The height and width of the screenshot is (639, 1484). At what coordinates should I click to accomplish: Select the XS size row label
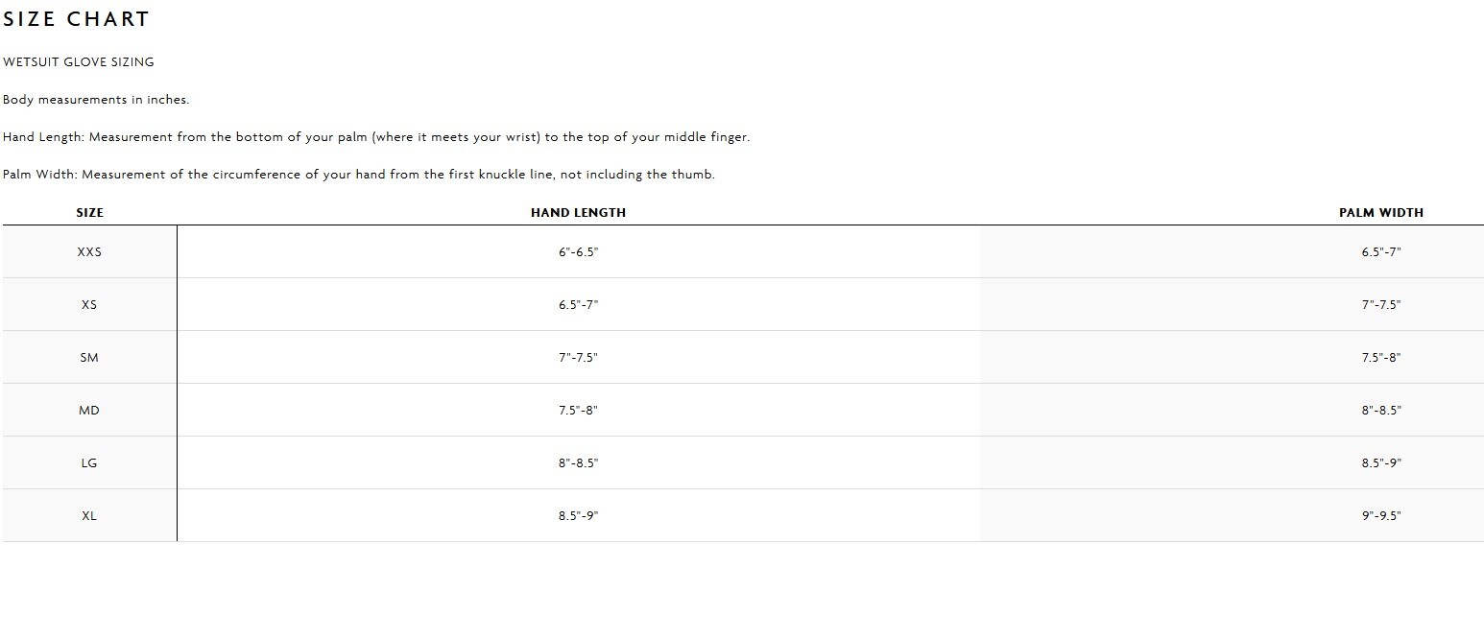pos(89,305)
